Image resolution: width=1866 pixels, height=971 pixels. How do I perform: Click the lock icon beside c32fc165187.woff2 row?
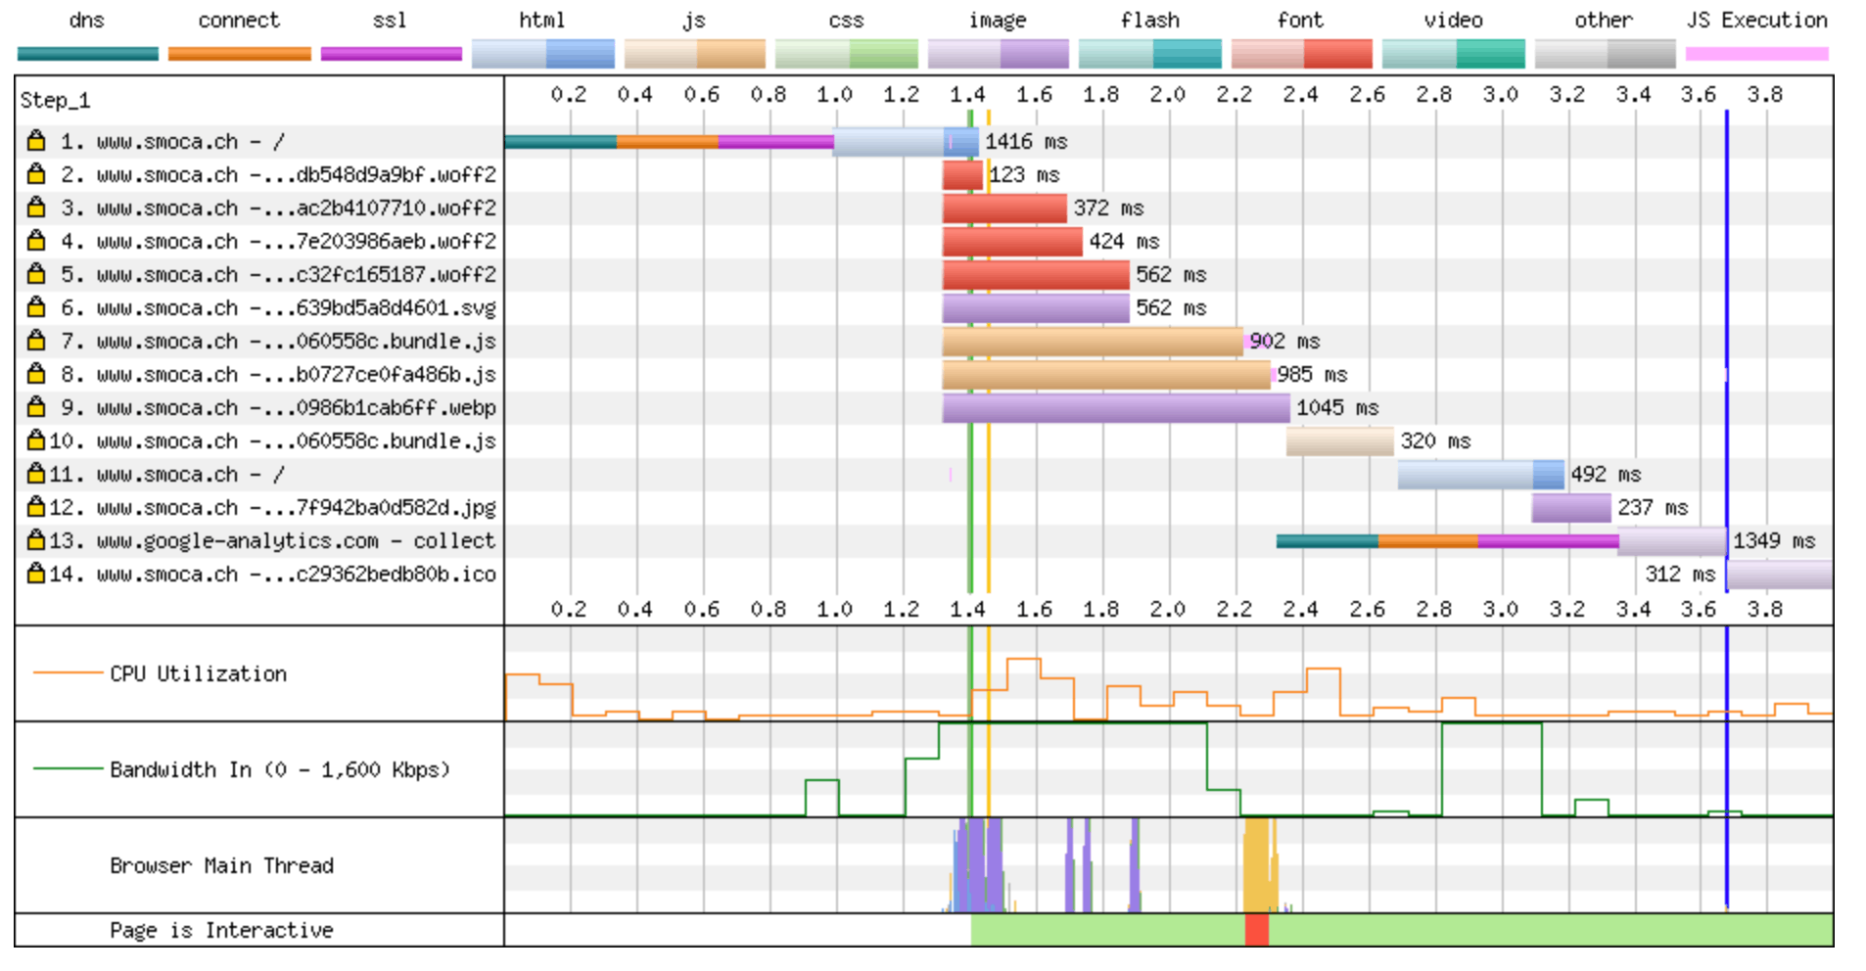[x=36, y=274]
